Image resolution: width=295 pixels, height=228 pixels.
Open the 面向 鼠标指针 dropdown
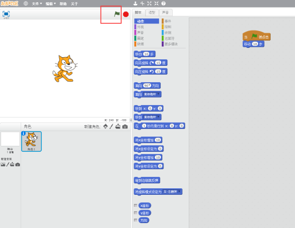click(152, 94)
